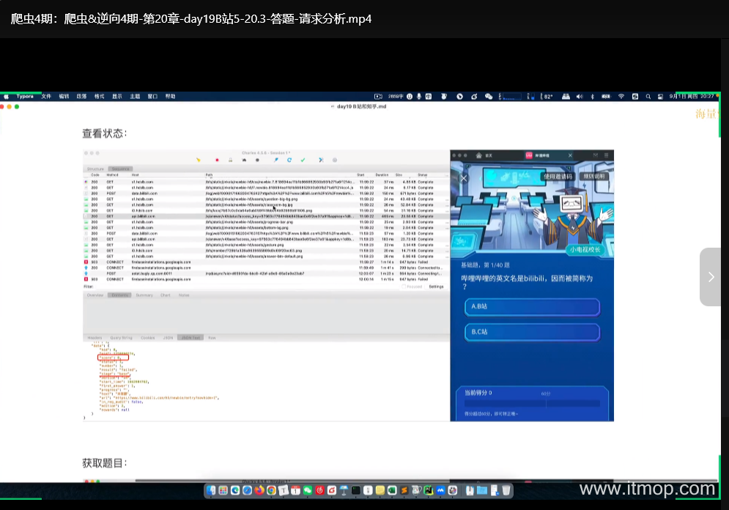
Task: Click the 当前得分 score progress bar
Action: [532, 402]
